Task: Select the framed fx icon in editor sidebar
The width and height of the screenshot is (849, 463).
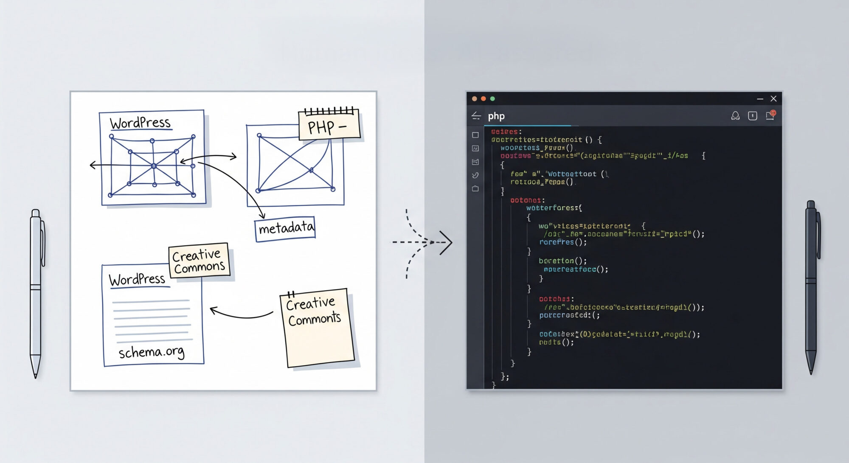Action: (475, 149)
